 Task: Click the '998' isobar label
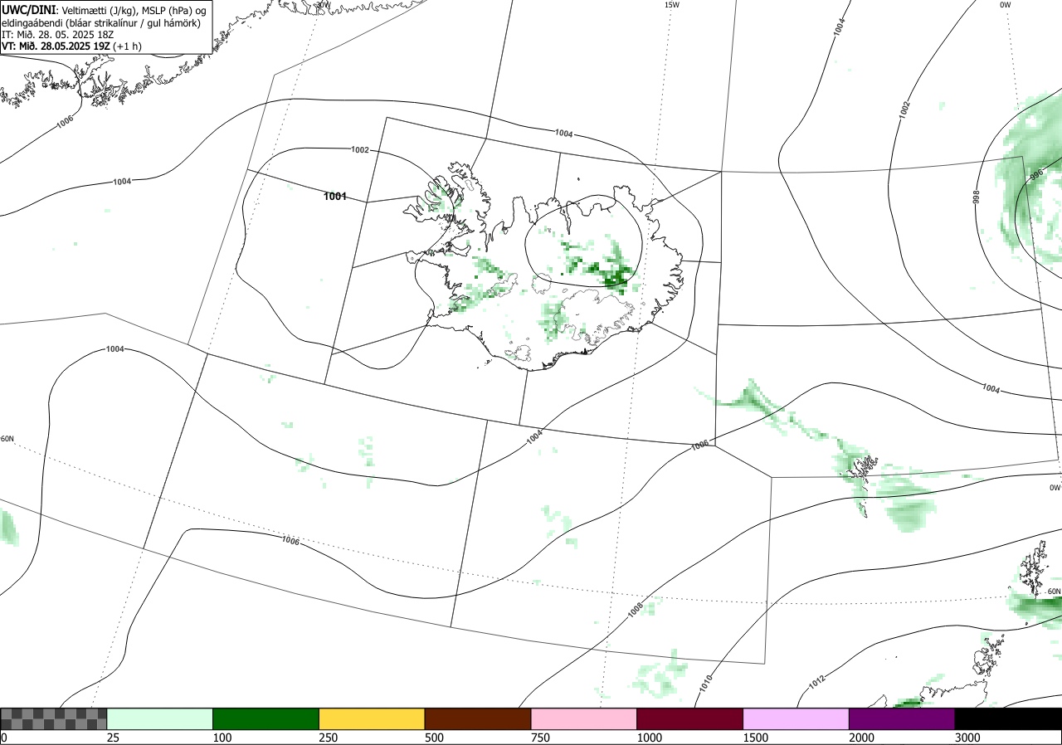coord(977,197)
